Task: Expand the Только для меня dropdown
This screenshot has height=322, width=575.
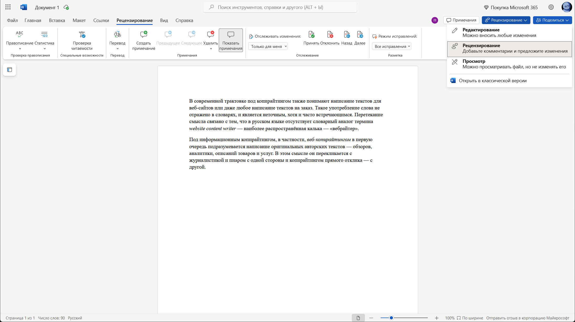Action: pos(268,46)
